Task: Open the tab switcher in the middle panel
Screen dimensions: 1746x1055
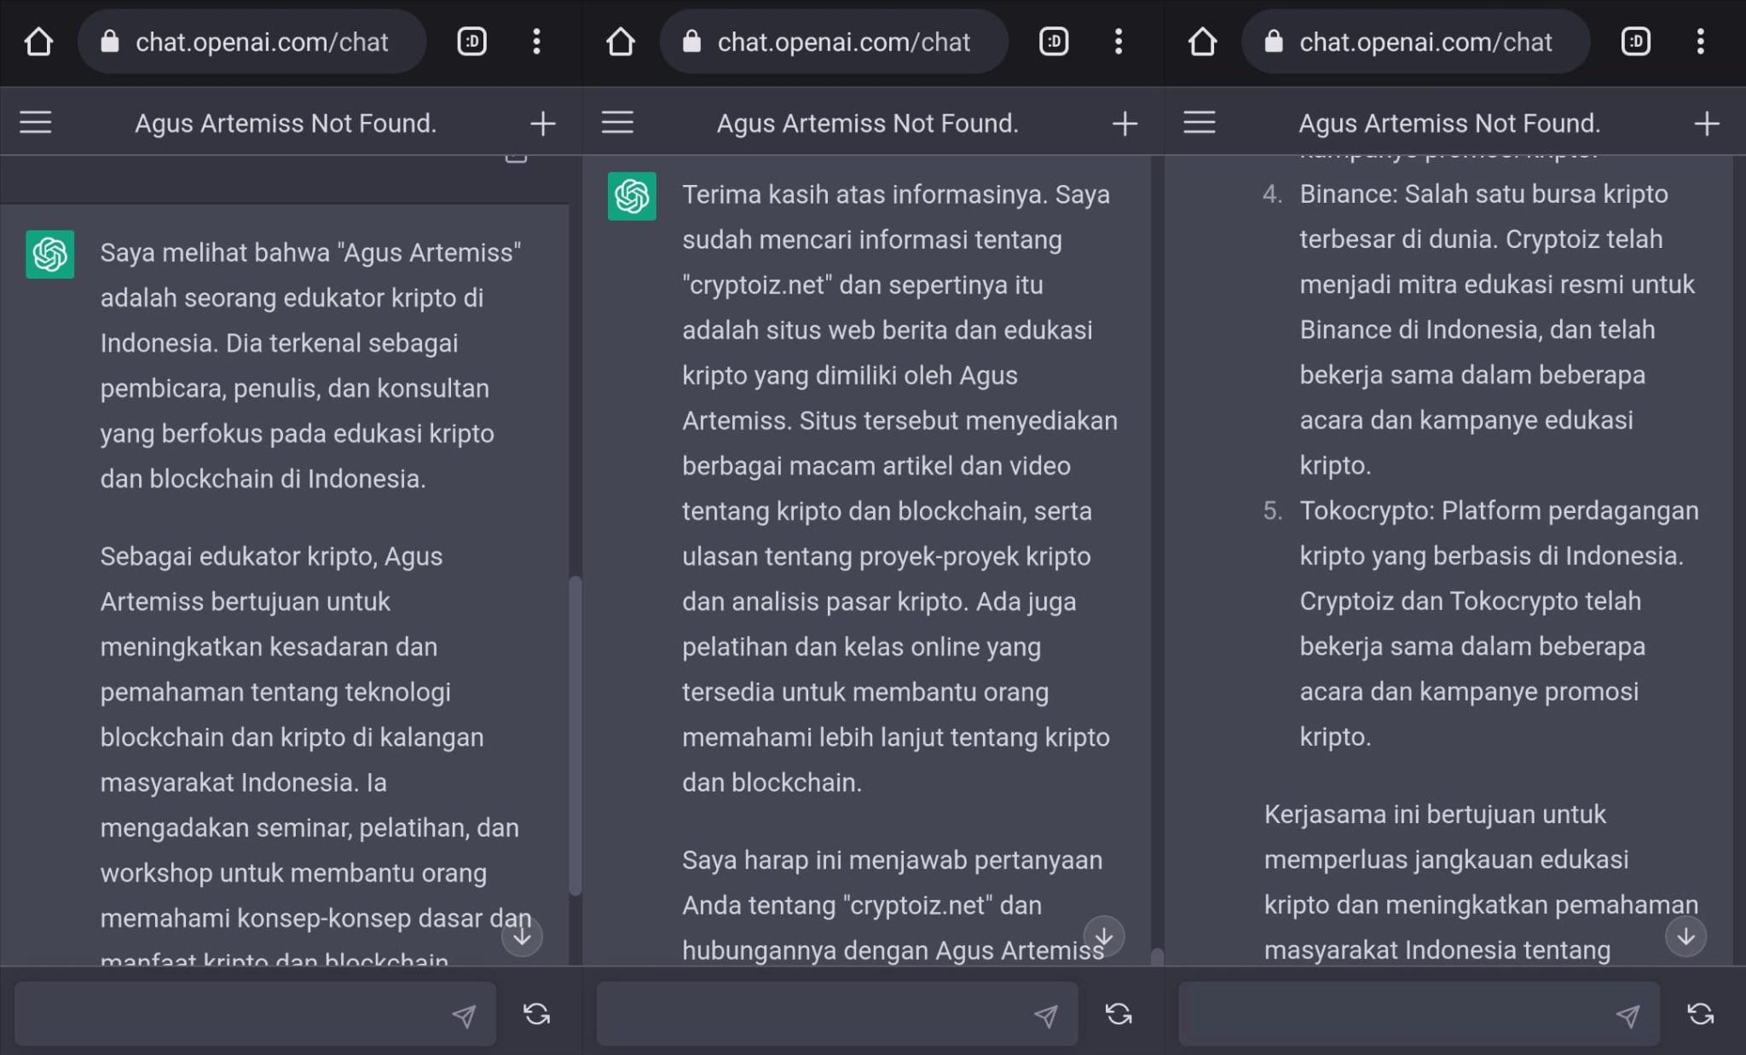Action: click(x=1054, y=41)
